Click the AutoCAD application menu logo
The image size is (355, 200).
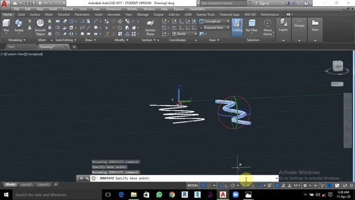[4, 4]
